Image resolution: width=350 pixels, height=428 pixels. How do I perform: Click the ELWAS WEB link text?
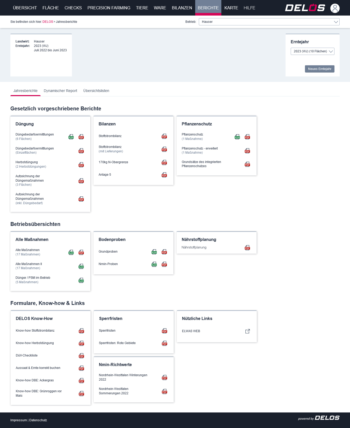[191, 331]
